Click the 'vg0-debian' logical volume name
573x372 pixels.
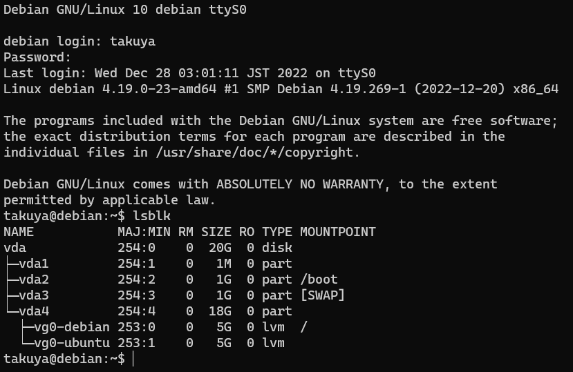point(72,327)
